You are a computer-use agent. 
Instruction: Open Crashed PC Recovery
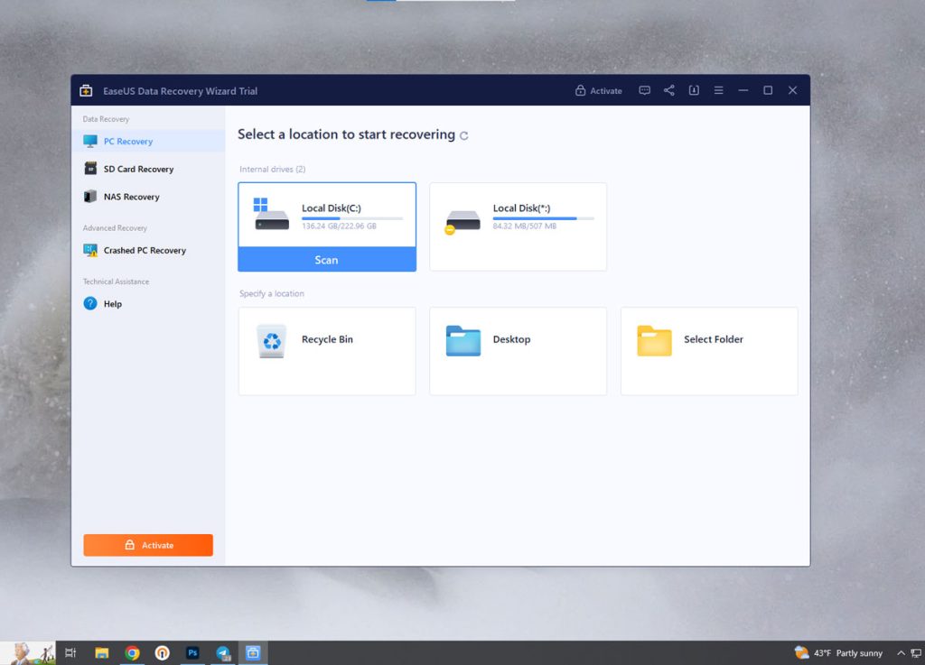coord(144,251)
